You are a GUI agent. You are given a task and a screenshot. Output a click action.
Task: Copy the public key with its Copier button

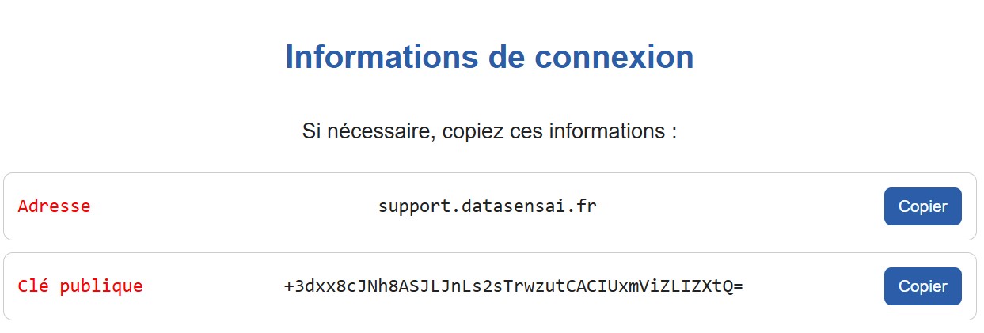tap(922, 286)
